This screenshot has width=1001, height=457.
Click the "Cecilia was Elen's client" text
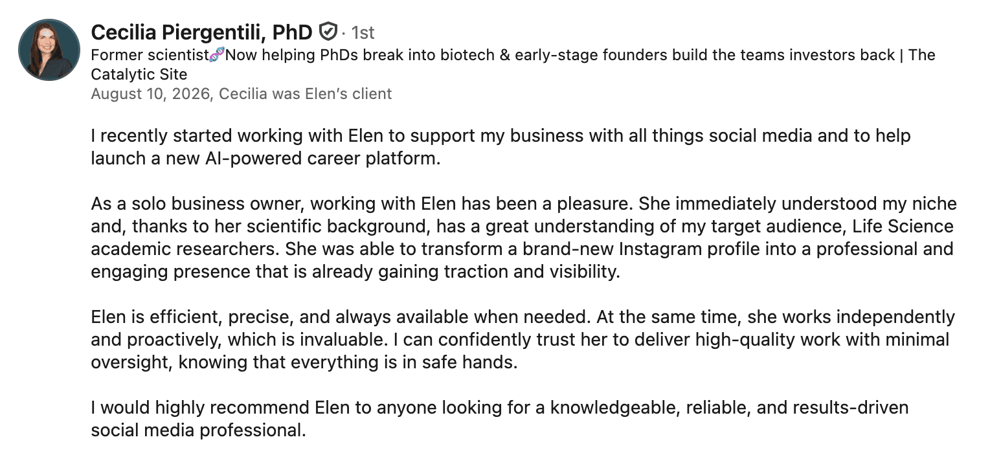(x=306, y=94)
